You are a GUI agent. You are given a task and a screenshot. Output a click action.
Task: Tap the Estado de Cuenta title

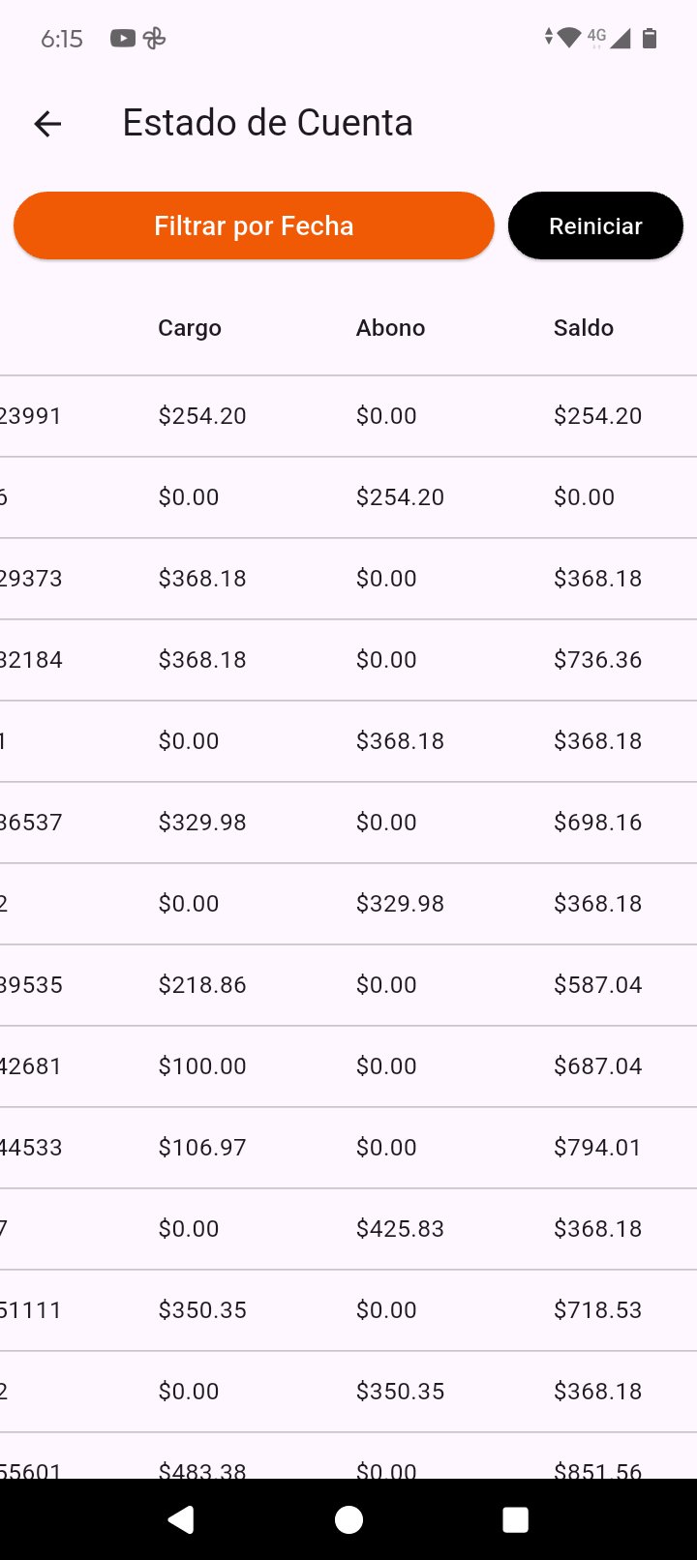pos(267,123)
